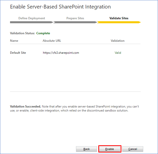Cancel the SharePoint integration wizard

[133, 149]
